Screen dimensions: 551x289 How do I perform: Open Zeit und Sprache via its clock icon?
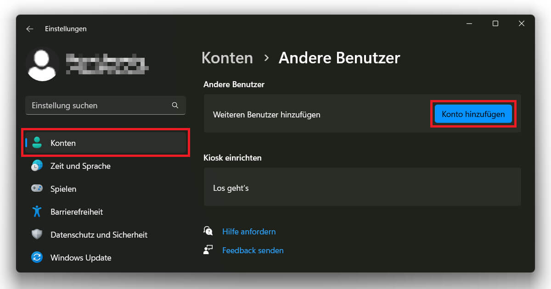(37, 166)
